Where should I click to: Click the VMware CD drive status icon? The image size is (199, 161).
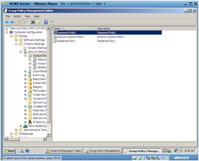(x=139, y=158)
